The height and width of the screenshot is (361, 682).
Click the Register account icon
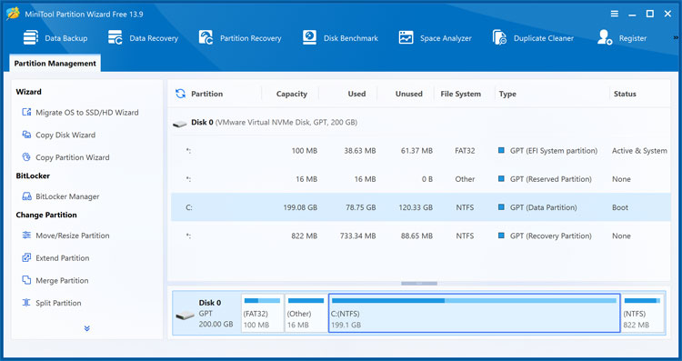(x=605, y=38)
